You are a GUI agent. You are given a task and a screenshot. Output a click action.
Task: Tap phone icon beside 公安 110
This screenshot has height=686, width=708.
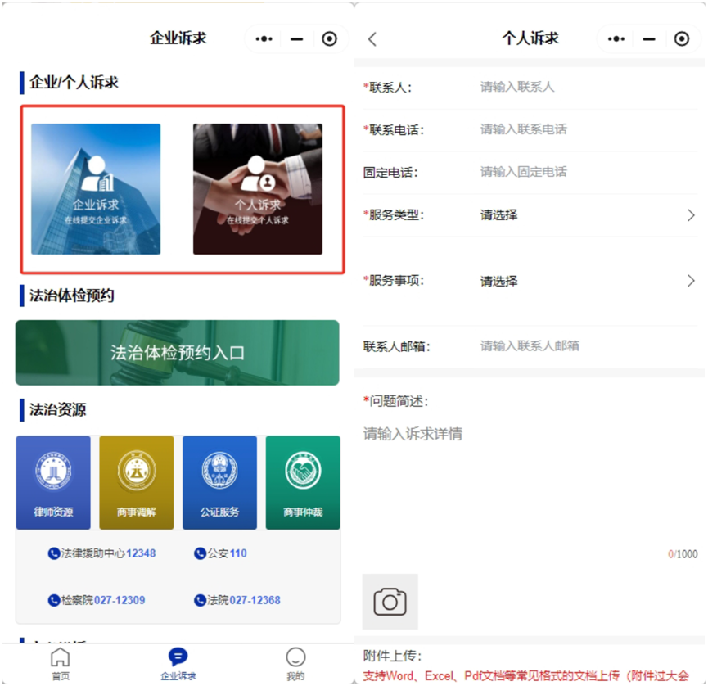(200, 553)
